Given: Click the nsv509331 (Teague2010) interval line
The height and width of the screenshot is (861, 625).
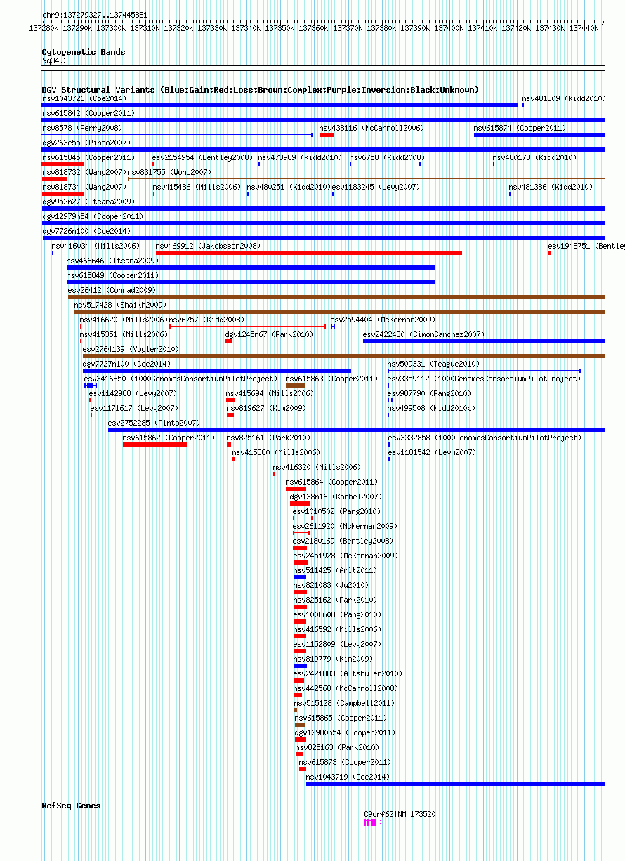Looking at the screenshot, I should click(484, 371).
